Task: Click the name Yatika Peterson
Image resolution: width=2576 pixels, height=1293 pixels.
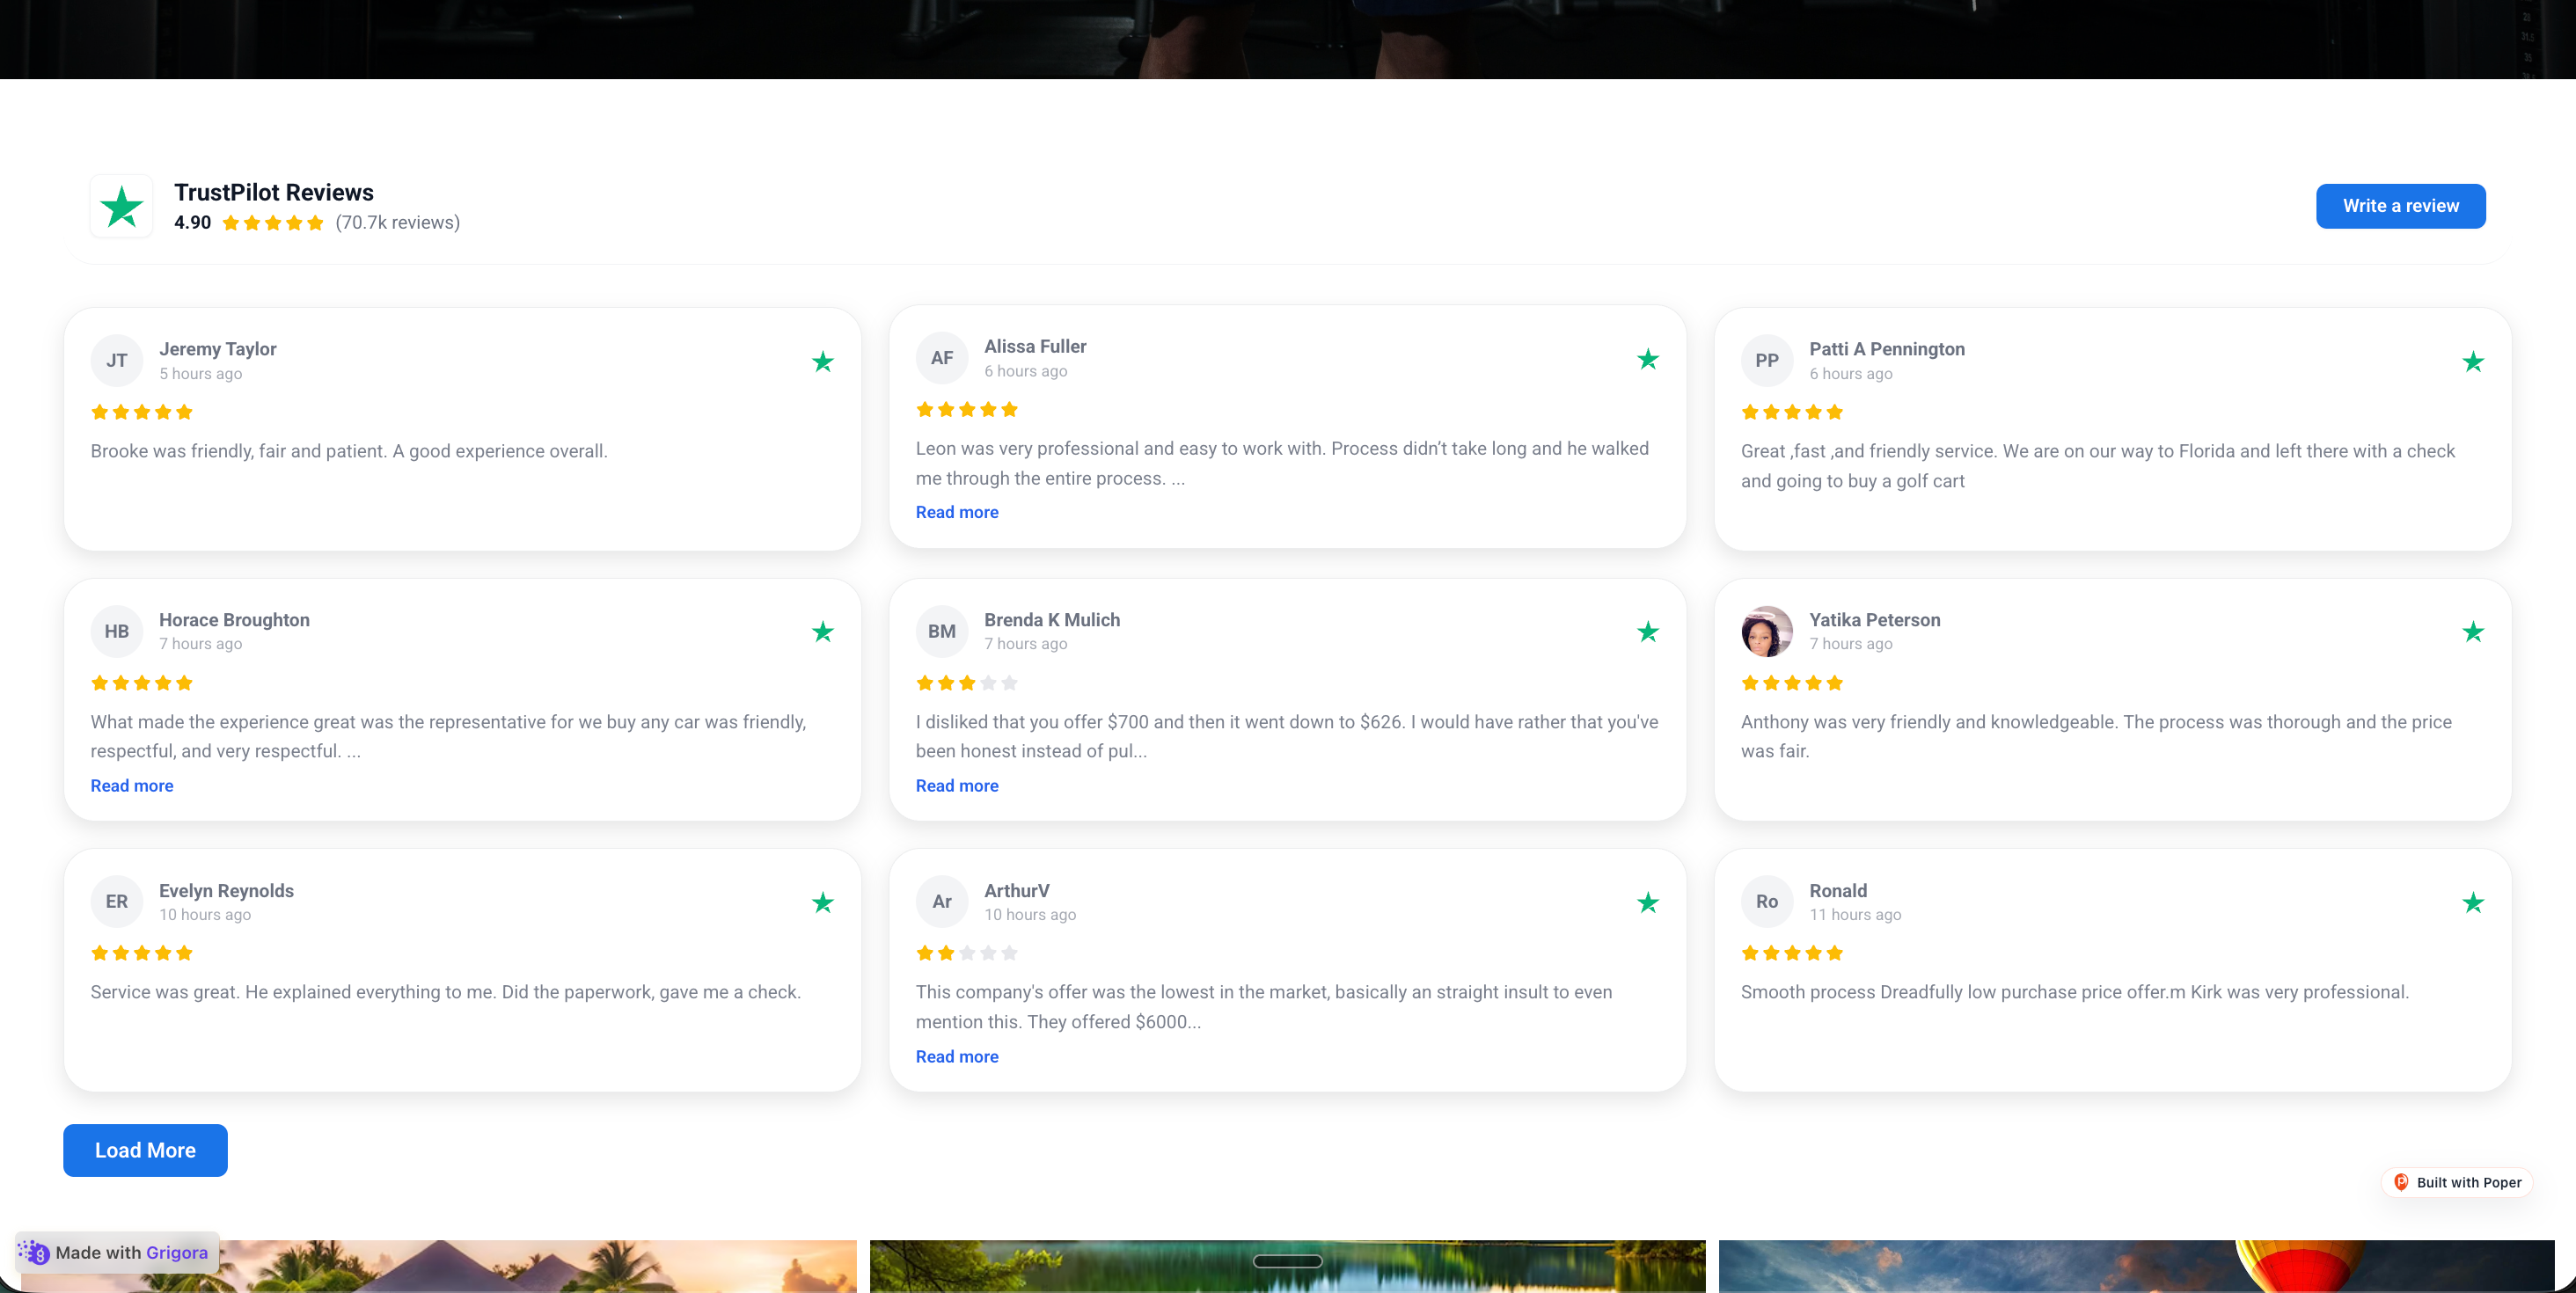Action: point(1875,620)
